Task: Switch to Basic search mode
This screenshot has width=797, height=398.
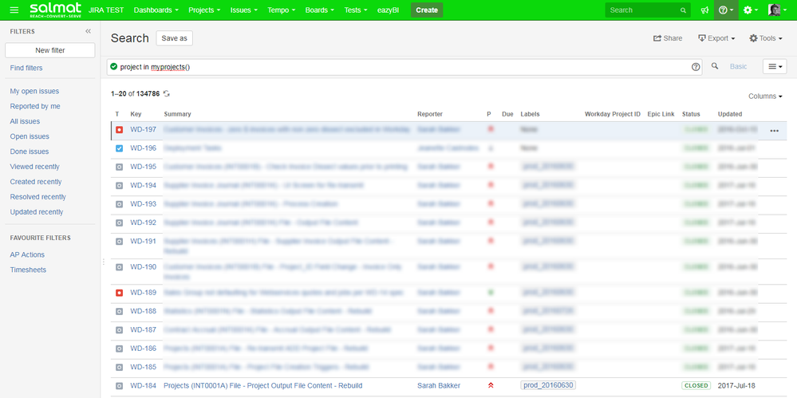Action: pyautogui.click(x=739, y=66)
